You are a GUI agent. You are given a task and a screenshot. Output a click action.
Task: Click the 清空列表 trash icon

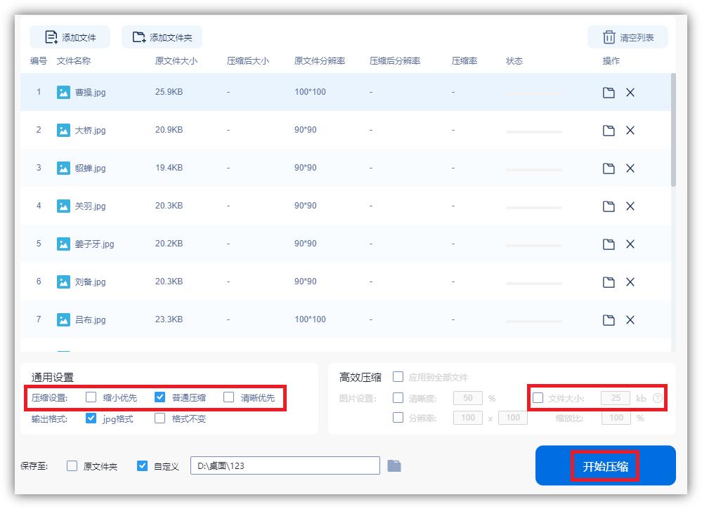pyautogui.click(x=611, y=37)
